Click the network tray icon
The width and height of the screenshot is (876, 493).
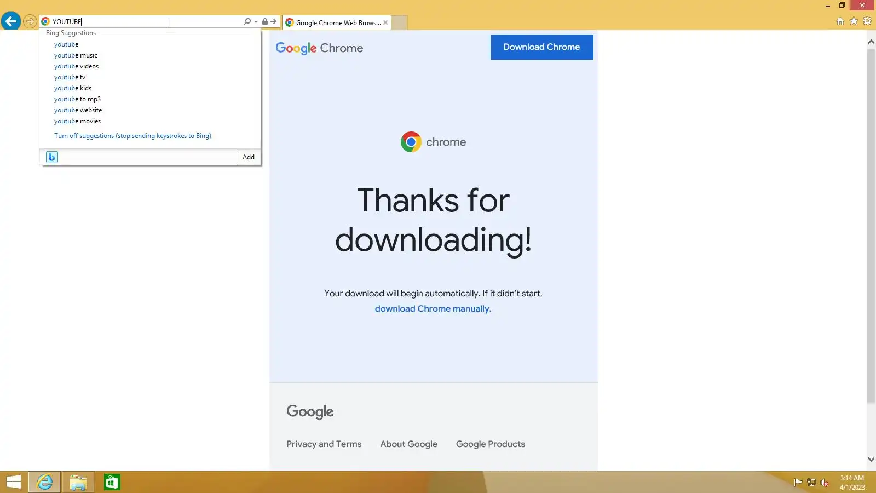[x=811, y=483]
